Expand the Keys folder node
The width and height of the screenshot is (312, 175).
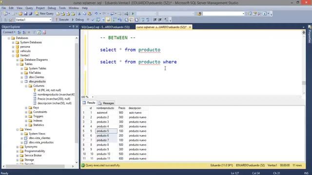coord(26,107)
